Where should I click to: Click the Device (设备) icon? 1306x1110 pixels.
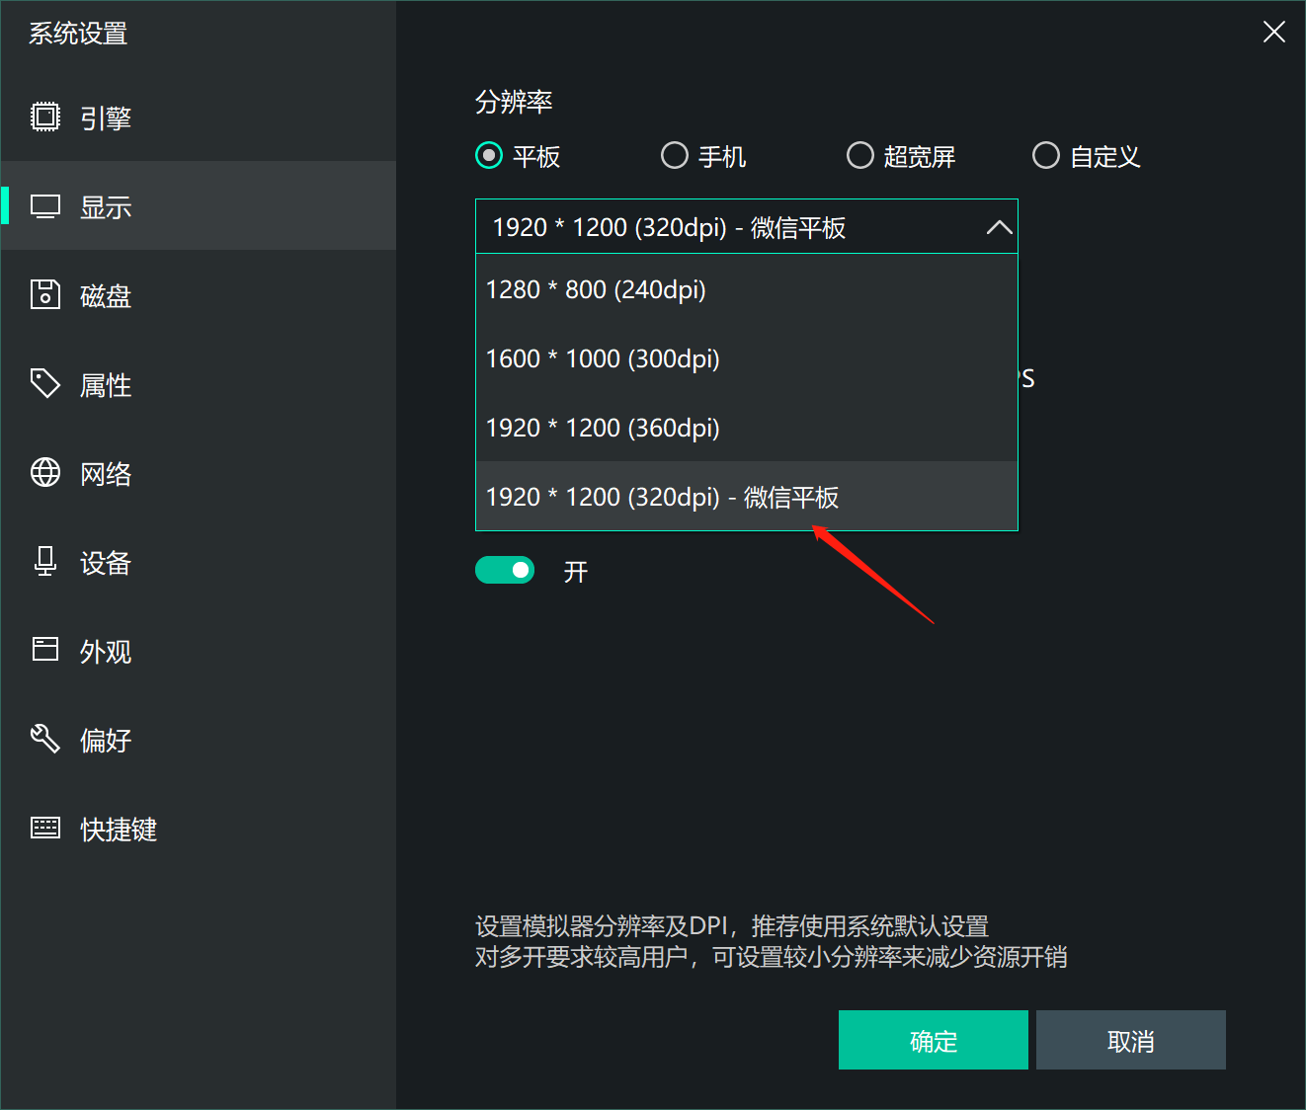point(45,562)
